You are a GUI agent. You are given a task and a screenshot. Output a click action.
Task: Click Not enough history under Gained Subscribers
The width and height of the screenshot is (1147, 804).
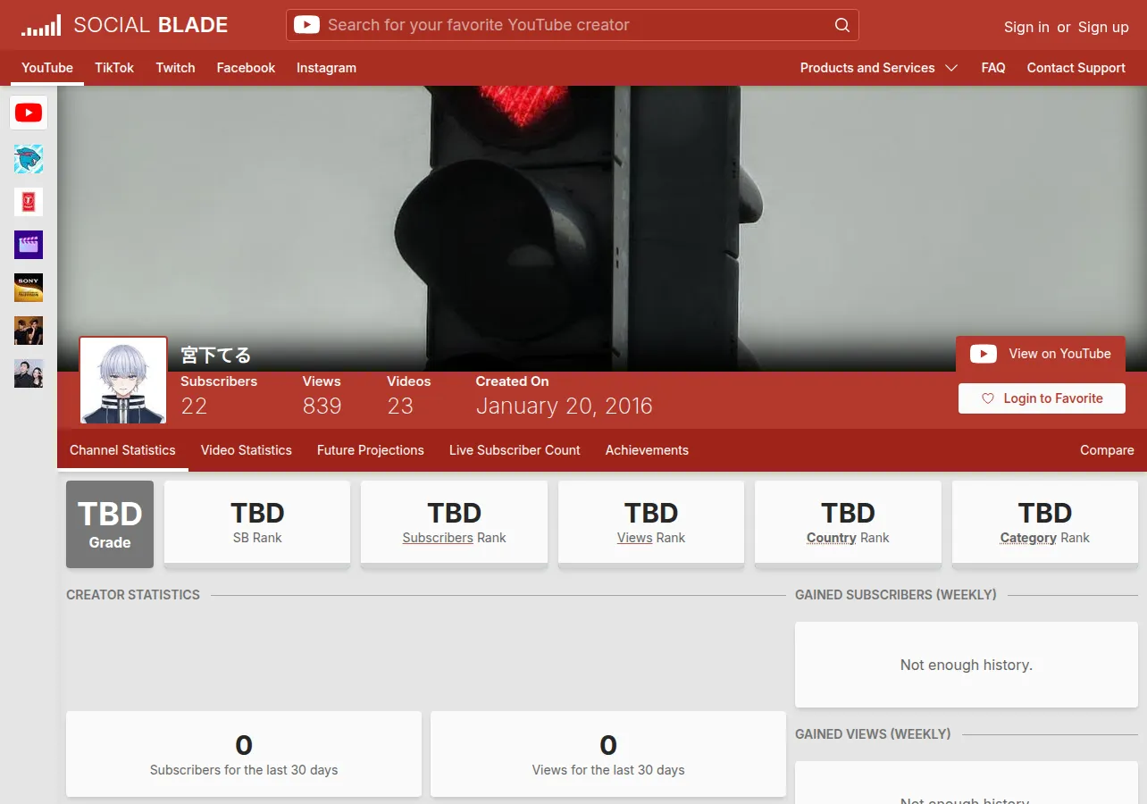[x=967, y=665]
